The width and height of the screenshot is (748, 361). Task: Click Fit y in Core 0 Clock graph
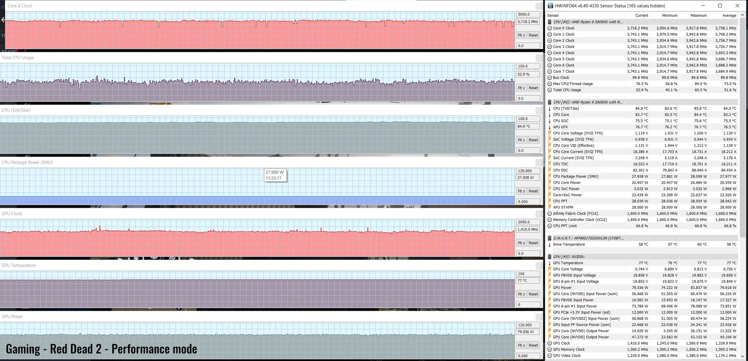521,35
